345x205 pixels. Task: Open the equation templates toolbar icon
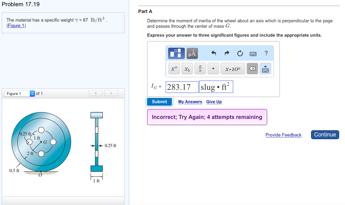point(176,53)
